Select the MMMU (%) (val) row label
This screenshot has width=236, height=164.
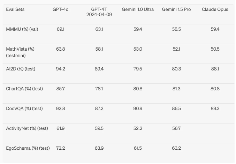point(22,29)
